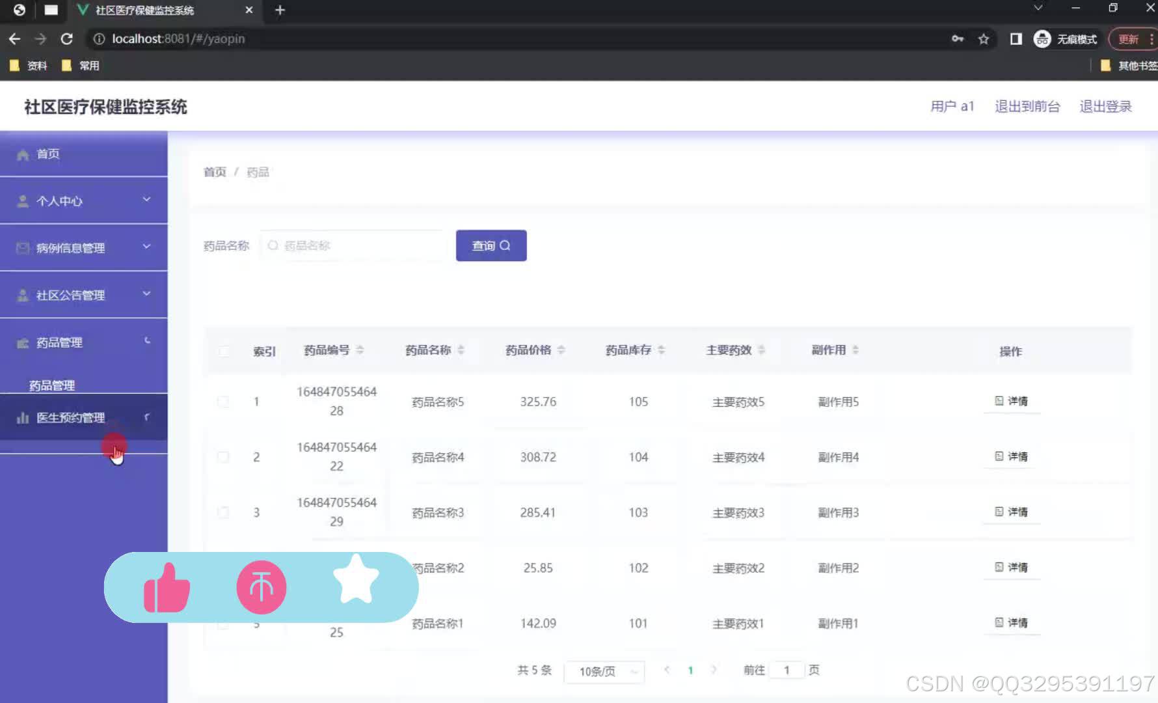Open the 10条/页 page size dropdown
This screenshot has width=1158, height=703.
604,671
